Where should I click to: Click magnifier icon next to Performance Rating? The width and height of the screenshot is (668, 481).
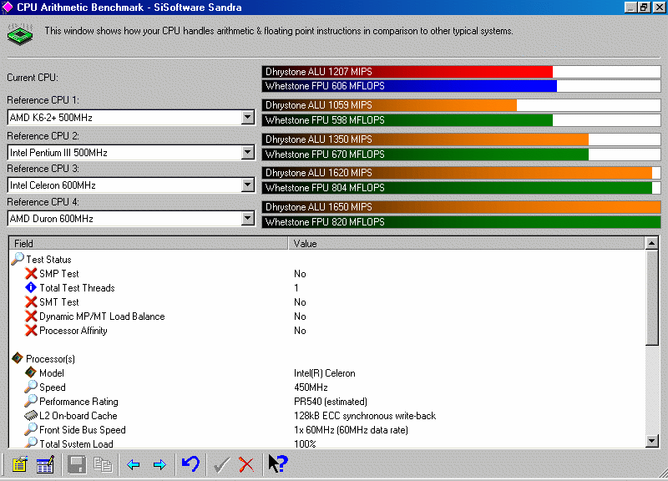click(x=31, y=401)
